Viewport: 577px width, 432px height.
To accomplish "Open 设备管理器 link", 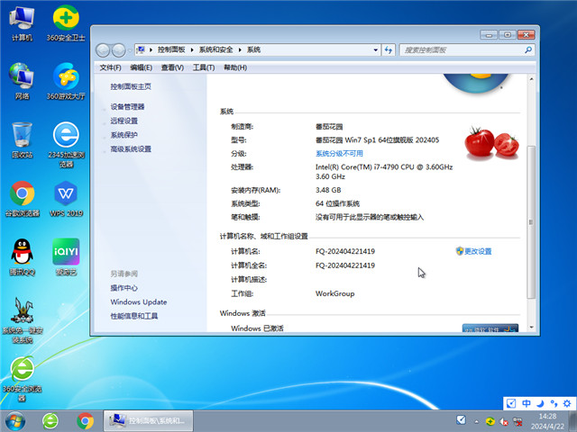I will tap(127, 107).
